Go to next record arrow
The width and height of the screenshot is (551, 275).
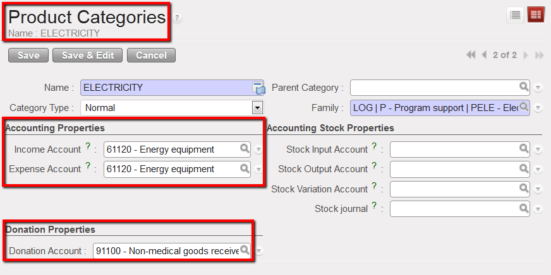(526, 56)
